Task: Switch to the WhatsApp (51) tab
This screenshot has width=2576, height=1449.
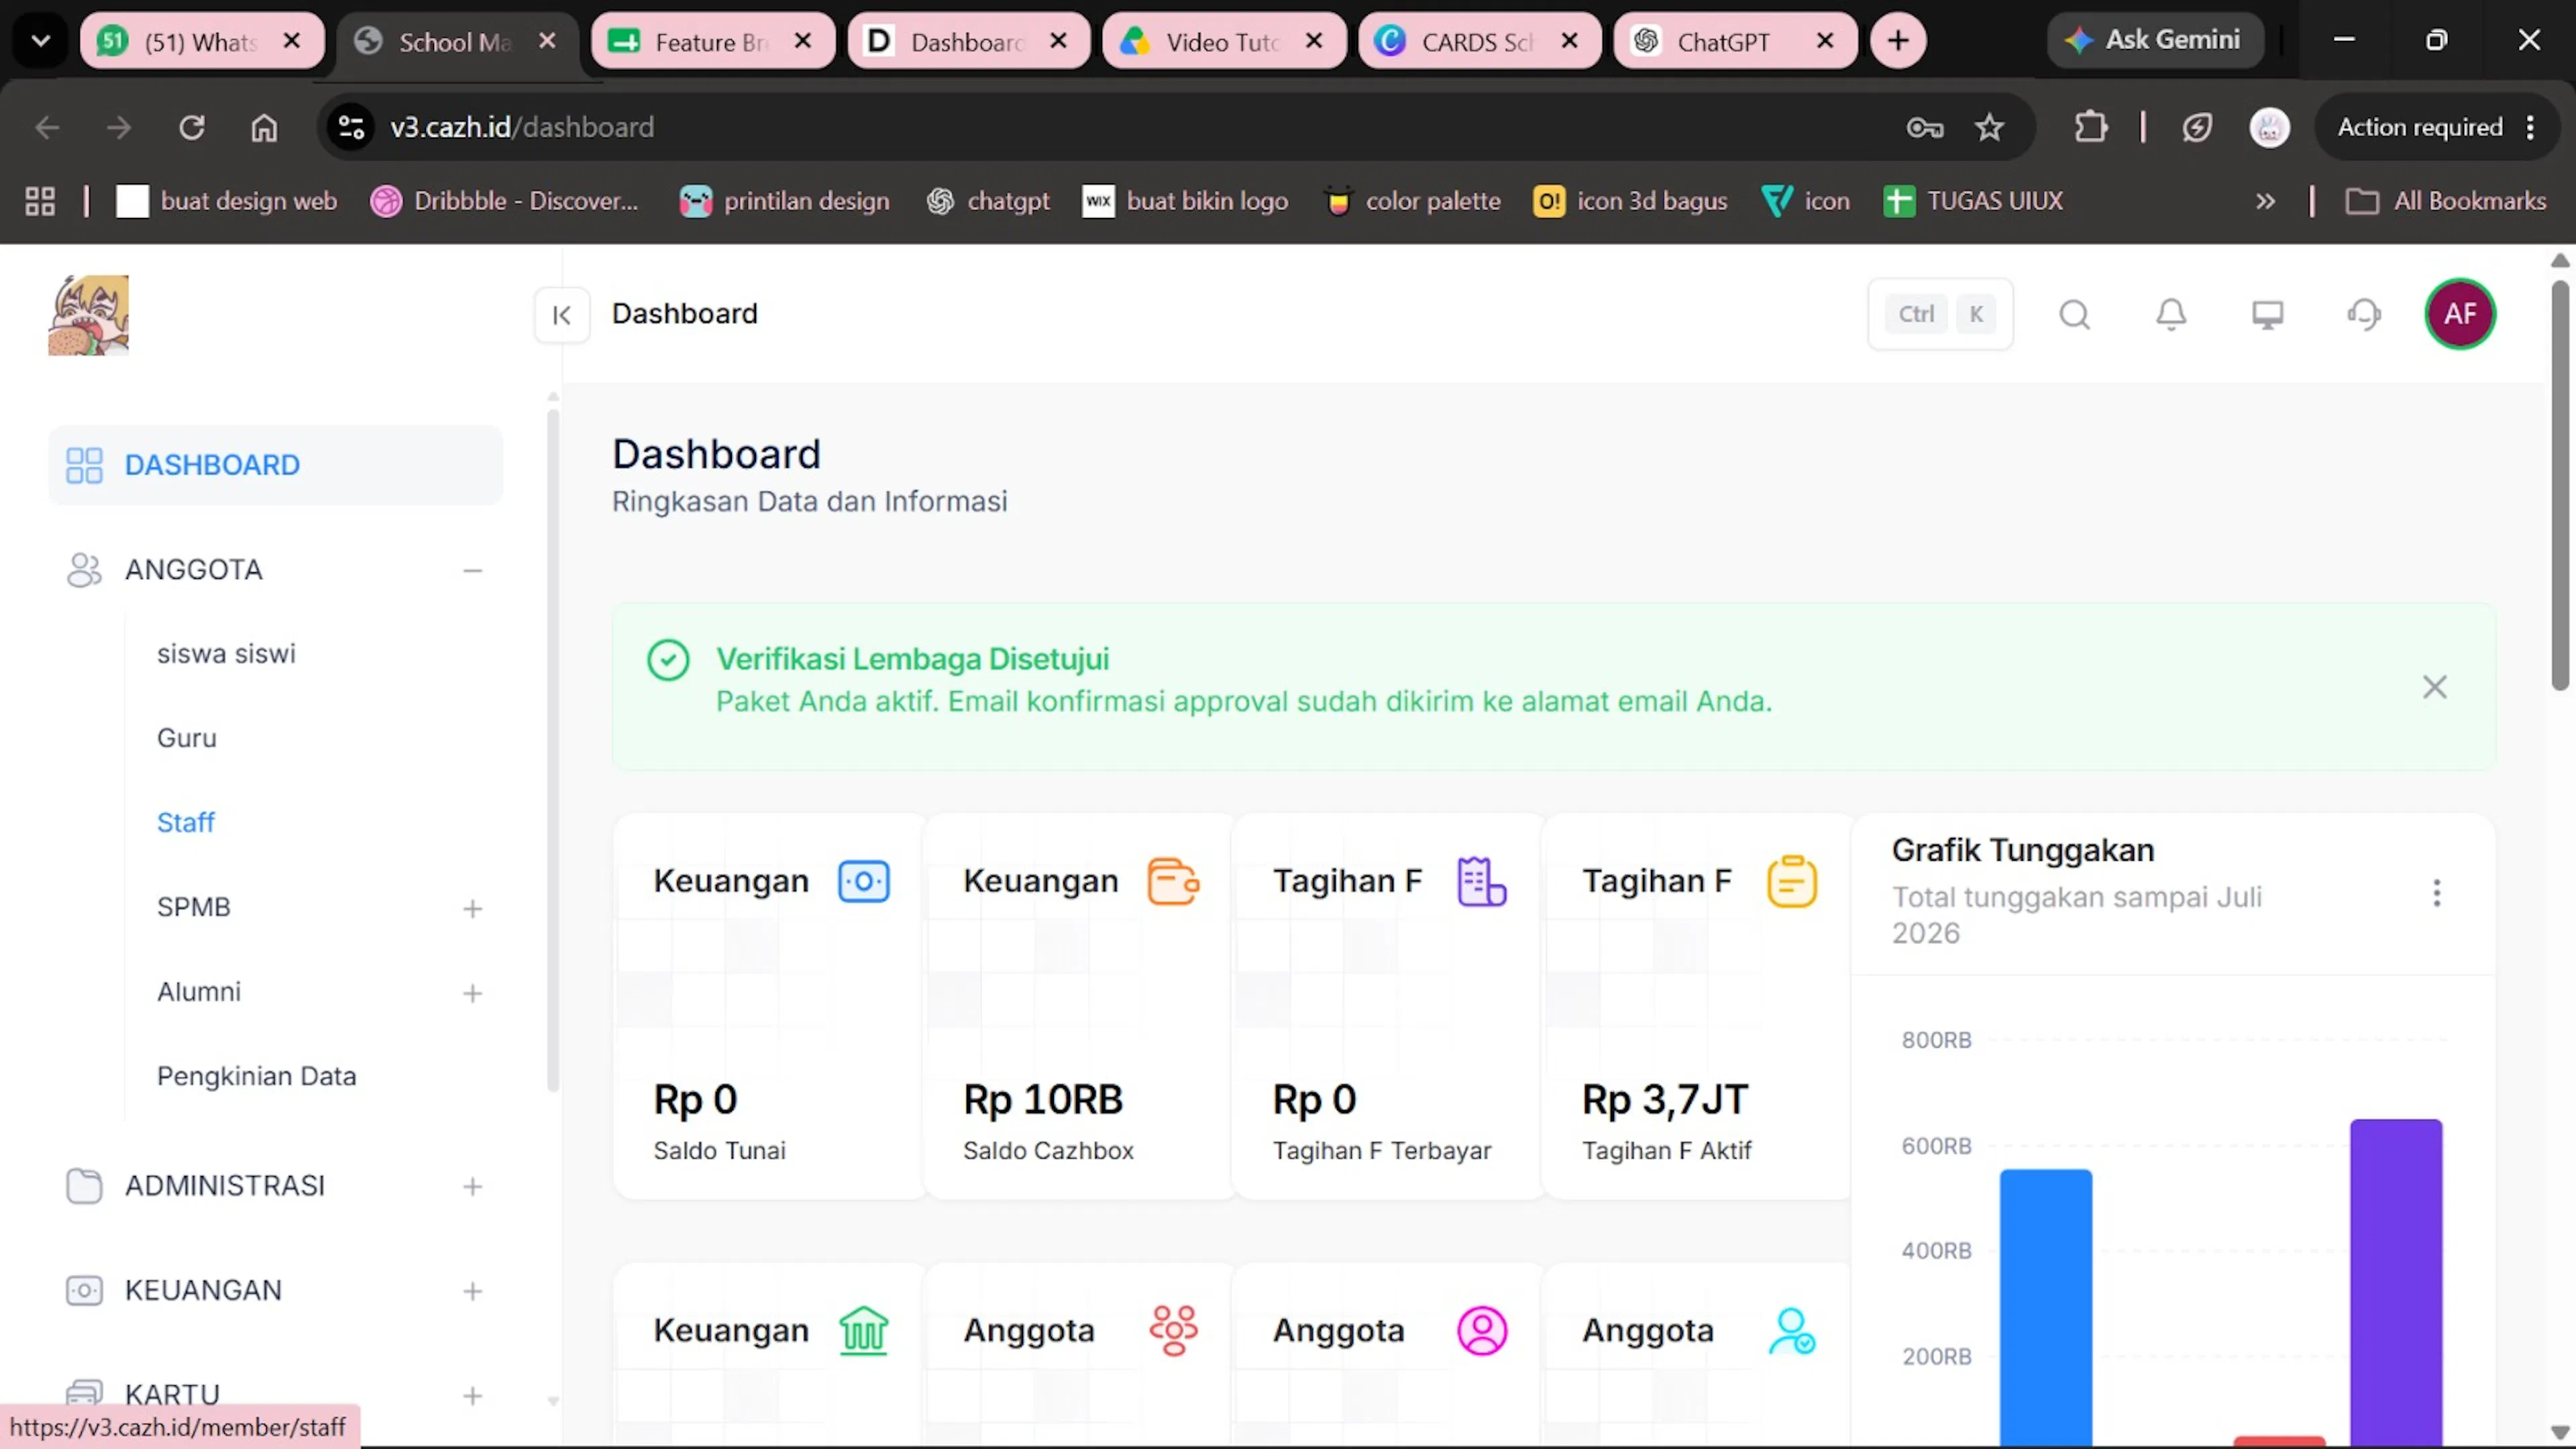Action: pos(202,41)
